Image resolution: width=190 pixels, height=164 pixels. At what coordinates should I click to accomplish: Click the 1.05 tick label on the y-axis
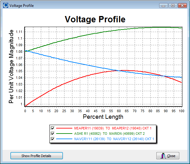click(x=19, y=71)
